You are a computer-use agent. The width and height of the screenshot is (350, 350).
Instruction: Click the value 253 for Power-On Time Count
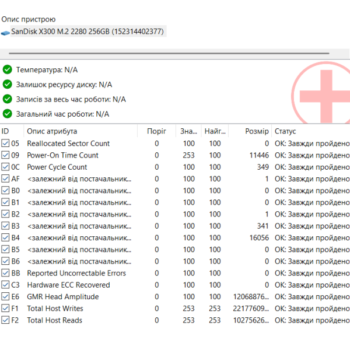pyautogui.click(x=188, y=155)
